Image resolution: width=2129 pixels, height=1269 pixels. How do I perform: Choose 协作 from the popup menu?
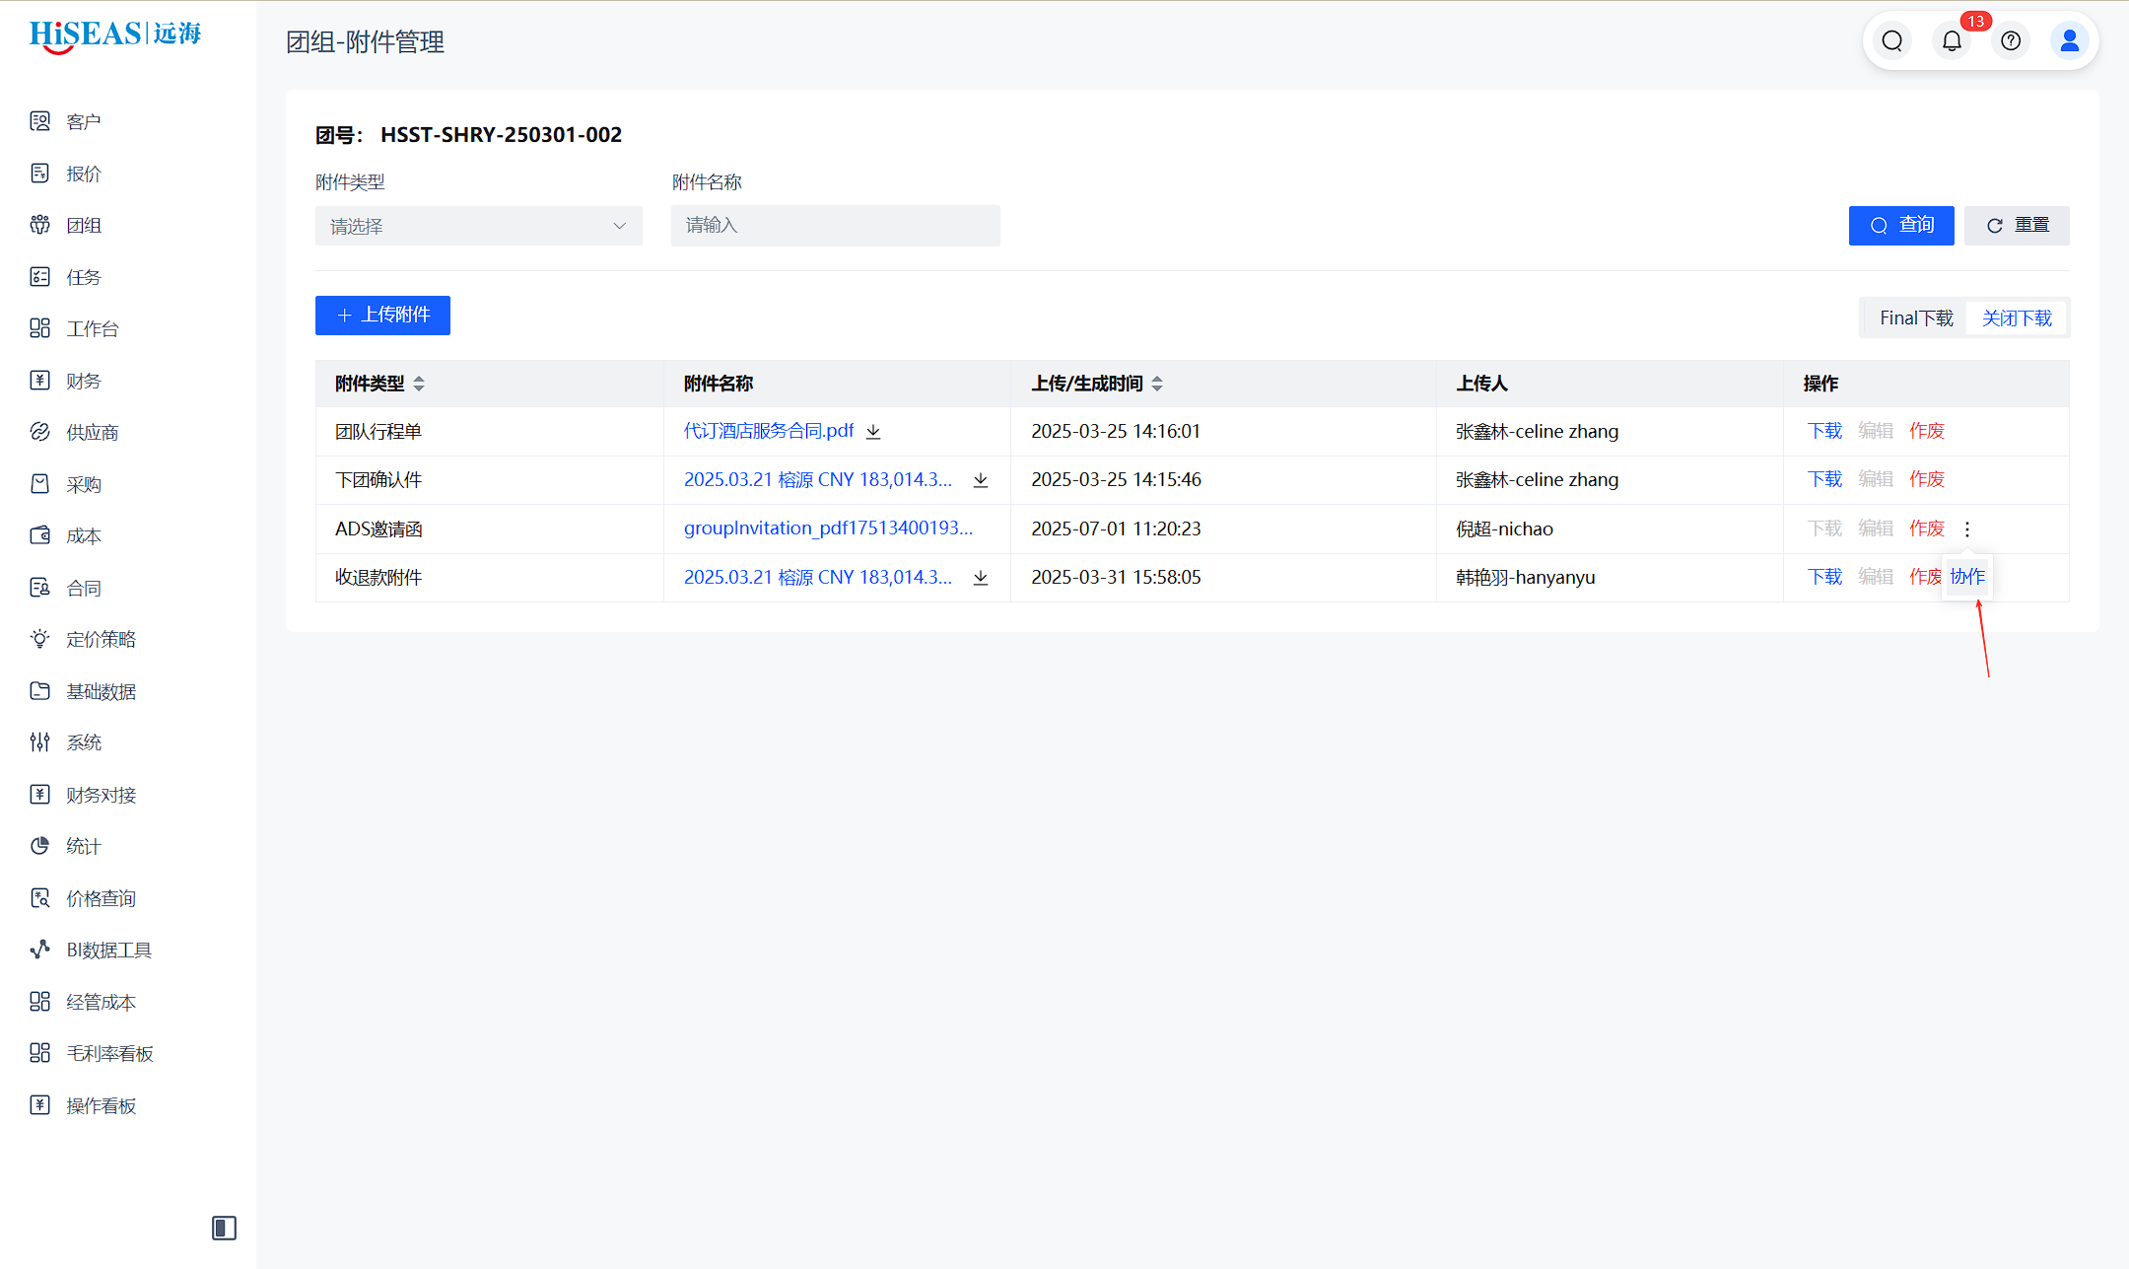(x=1967, y=577)
